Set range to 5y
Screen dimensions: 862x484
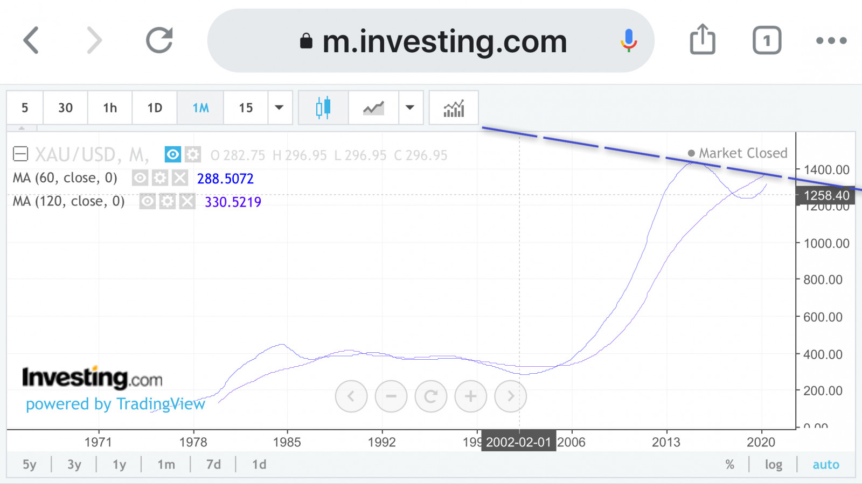point(30,465)
